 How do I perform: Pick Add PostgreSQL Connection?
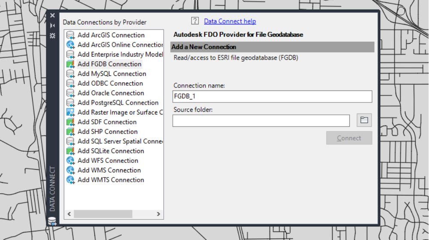point(118,102)
